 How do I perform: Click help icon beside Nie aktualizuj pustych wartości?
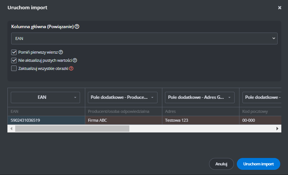pyautogui.click(x=75, y=60)
